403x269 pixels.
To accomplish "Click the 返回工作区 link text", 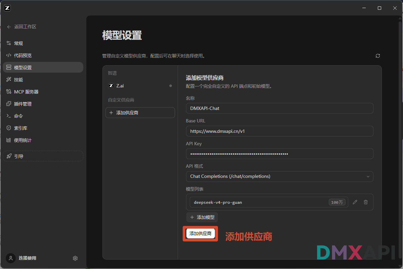I will [x=25, y=27].
